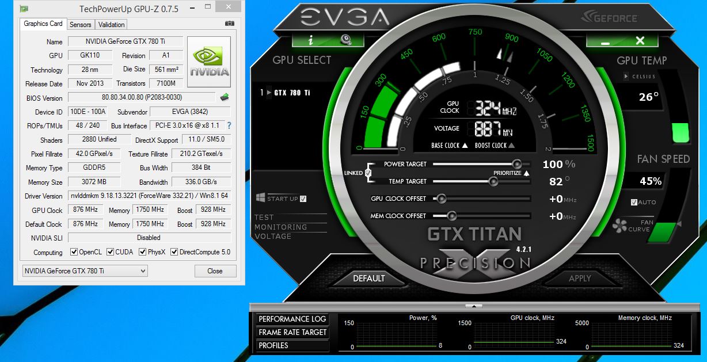Click the 45% fan speed value
707x362 pixels.
(x=651, y=181)
